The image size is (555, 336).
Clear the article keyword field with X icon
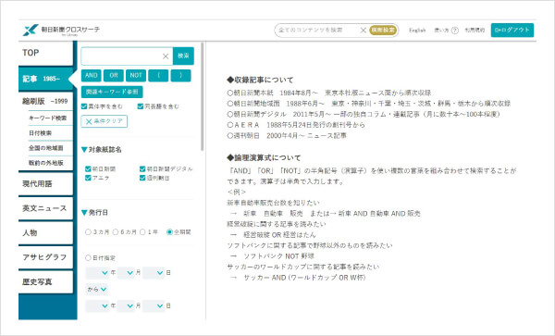pyautogui.click(x=166, y=56)
